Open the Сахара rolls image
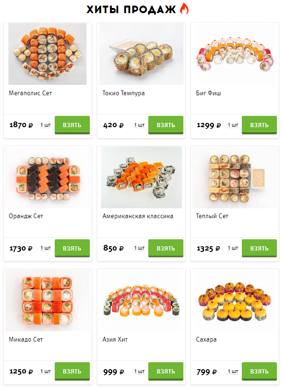This screenshot has width=283, height=388. (235, 300)
